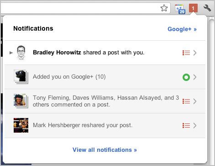Click Mark Hershberger's collage thumbnail

pos(21,125)
